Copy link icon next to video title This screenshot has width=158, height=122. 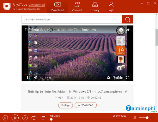[125, 91]
